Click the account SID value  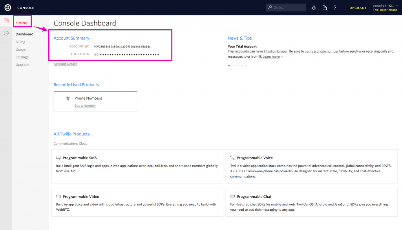[x=122, y=47]
